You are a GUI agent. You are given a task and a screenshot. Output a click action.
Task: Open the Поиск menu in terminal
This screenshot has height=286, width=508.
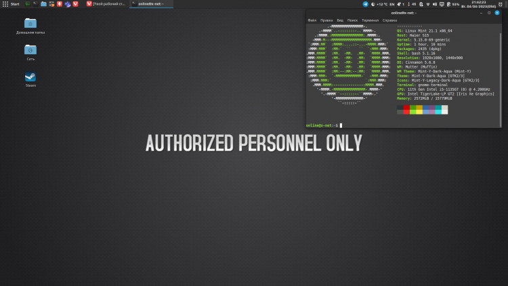(352, 20)
